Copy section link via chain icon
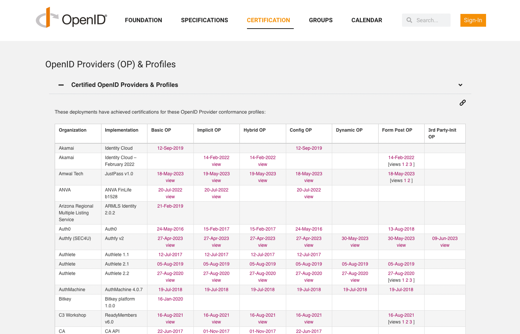The height and width of the screenshot is (334, 520). pyautogui.click(x=463, y=103)
